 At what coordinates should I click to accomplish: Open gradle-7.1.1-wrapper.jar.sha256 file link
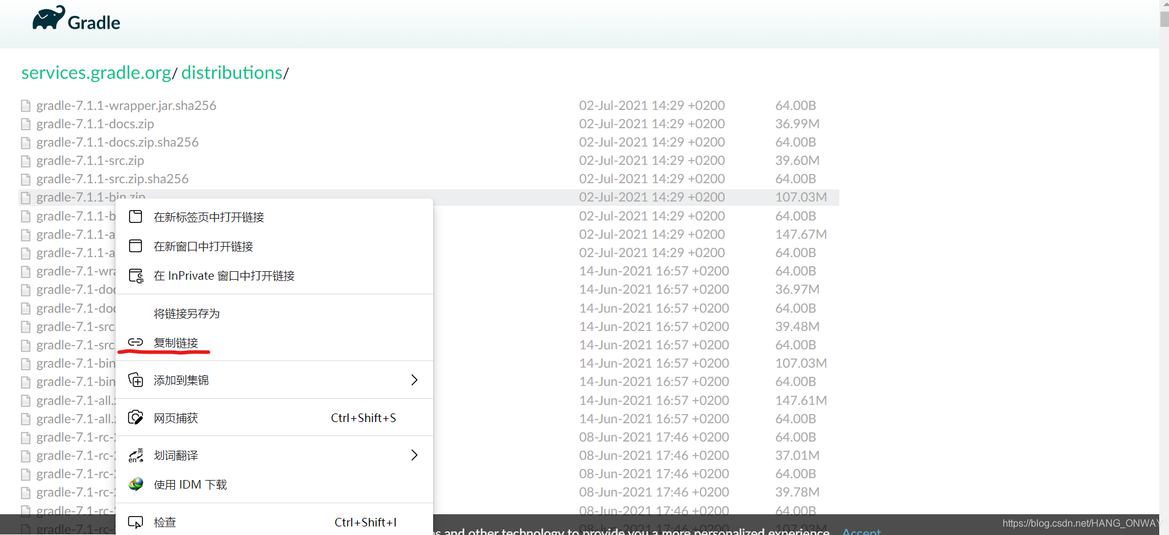[x=126, y=106]
